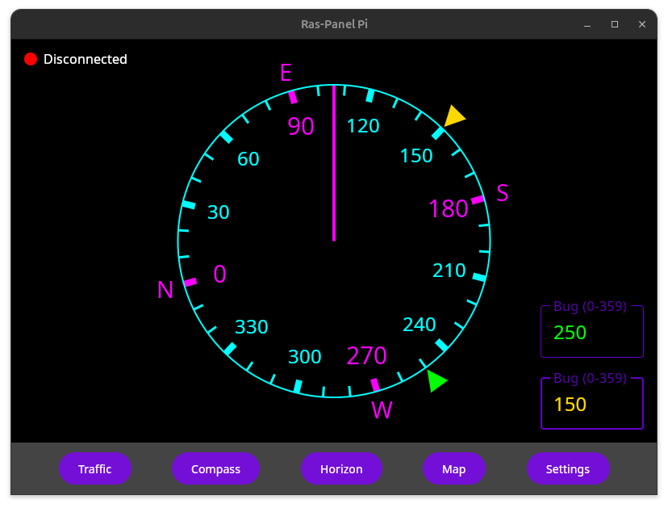This screenshot has height=508, width=668.
Task: Switch to the Compass view
Action: tap(215, 469)
